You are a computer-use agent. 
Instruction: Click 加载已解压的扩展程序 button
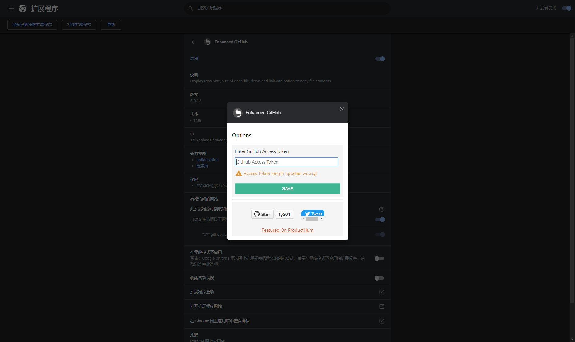pos(32,25)
